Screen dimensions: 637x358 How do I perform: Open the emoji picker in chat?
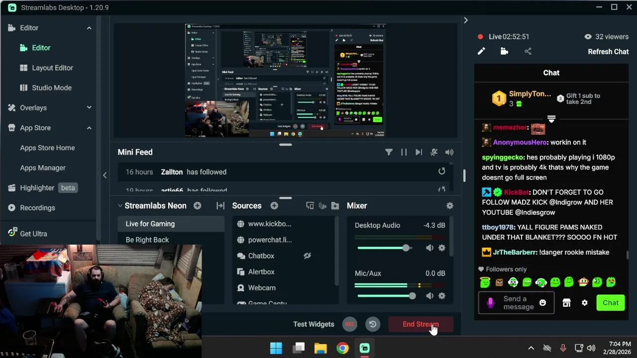click(x=542, y=303)
